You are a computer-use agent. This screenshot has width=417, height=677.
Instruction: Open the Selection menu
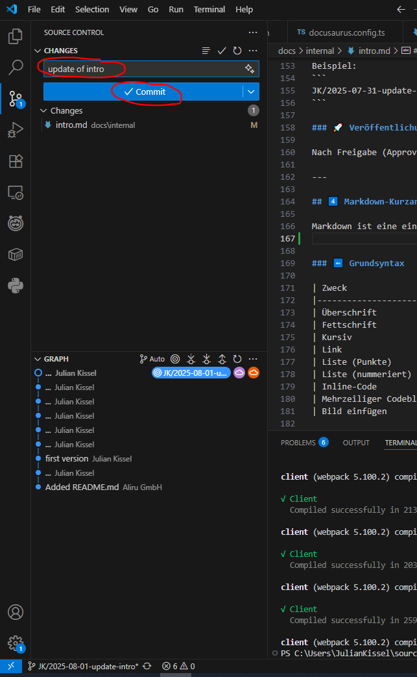[92, 9]
